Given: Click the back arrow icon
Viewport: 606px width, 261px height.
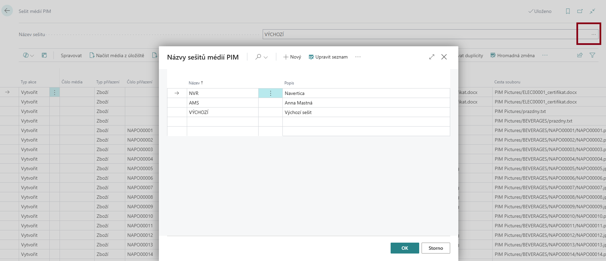Looking at the screenshot, I should point(7,11).
